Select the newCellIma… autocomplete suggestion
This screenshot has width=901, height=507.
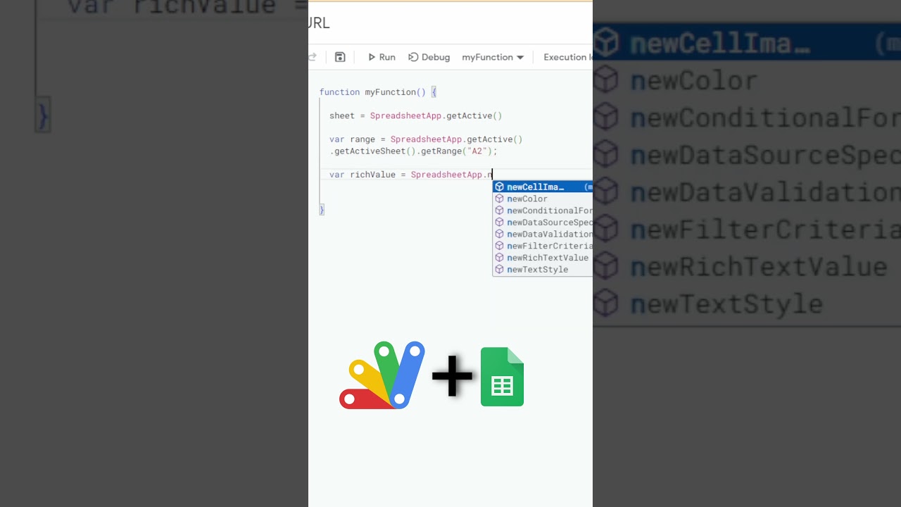click(x=543, y=187)
